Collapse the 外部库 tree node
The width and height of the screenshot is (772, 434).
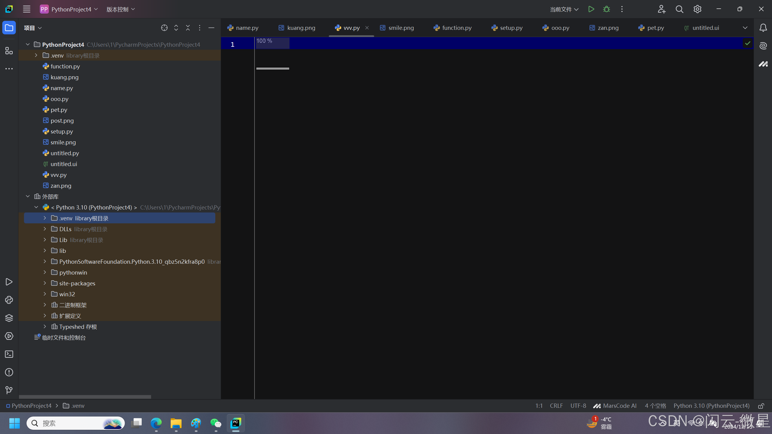28,197
